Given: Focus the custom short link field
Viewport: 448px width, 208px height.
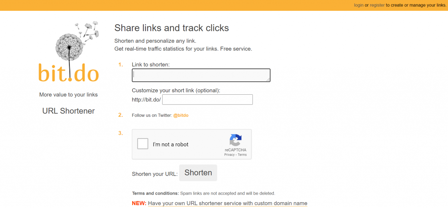Looking at the screenshot, I should click(x=207, y=100).
